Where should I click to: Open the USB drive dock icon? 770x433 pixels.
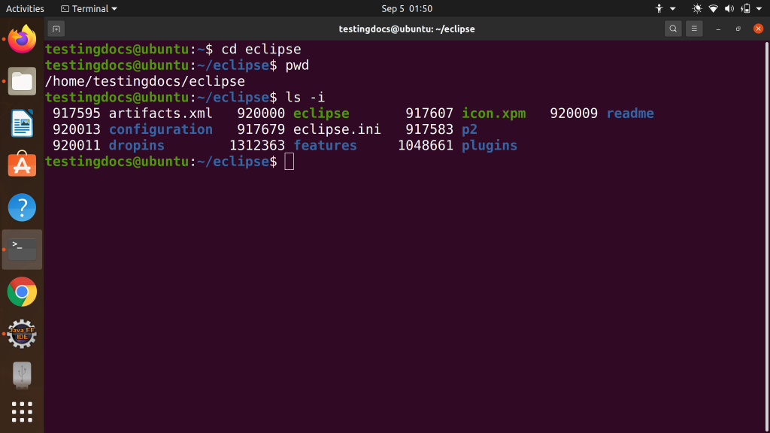pos(22,376)
